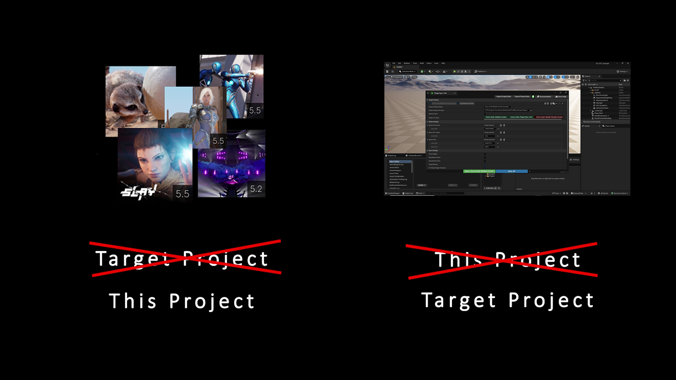Add element to Ignore File Types array
676x380 pixels.
(501, 132)
